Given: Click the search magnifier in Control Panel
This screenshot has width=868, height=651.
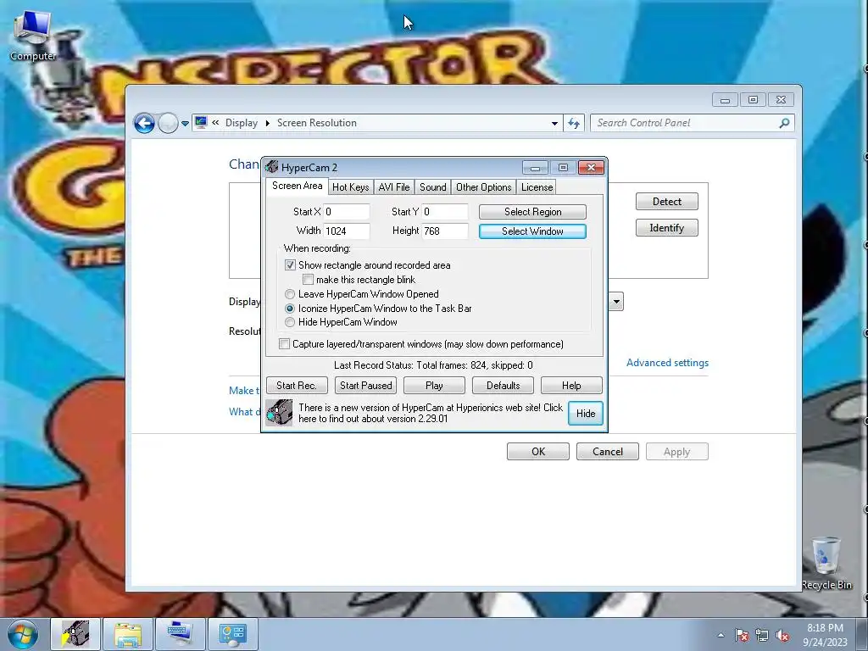Looking at the screenshot, I should pos(784,123).
